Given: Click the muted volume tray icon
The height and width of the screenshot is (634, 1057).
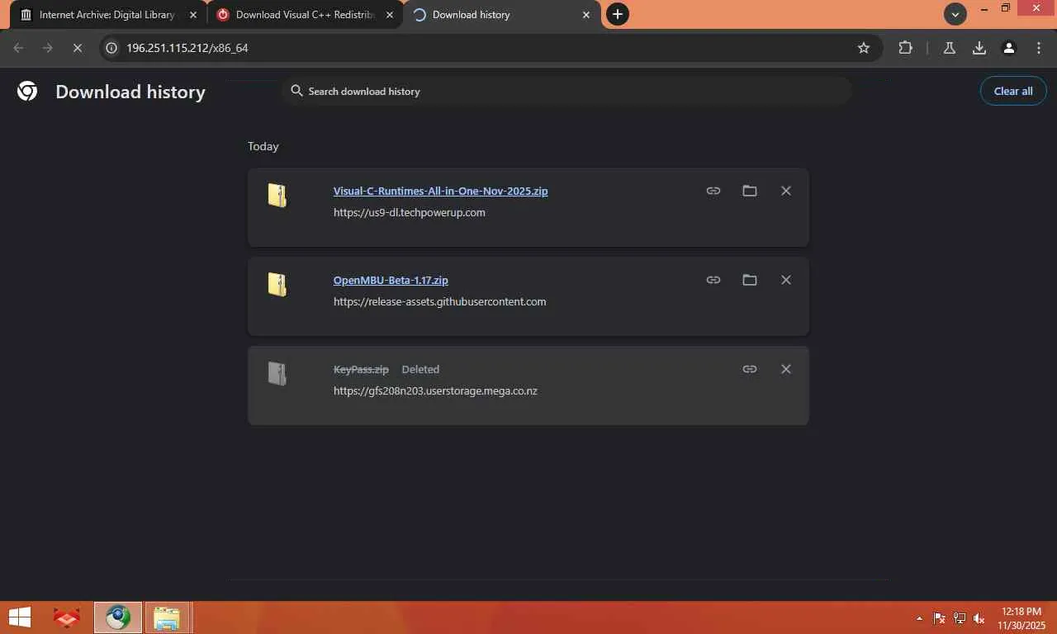Looking at the screenshot, I should [979, 618].
